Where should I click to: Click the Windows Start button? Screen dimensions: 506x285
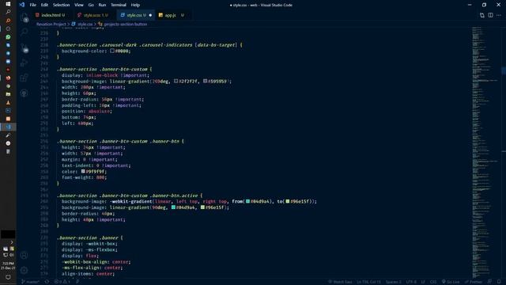(x=8, y=4)
